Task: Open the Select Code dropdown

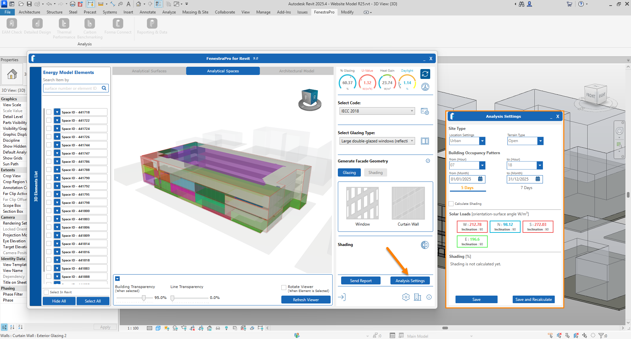Action: coord(377,111)
